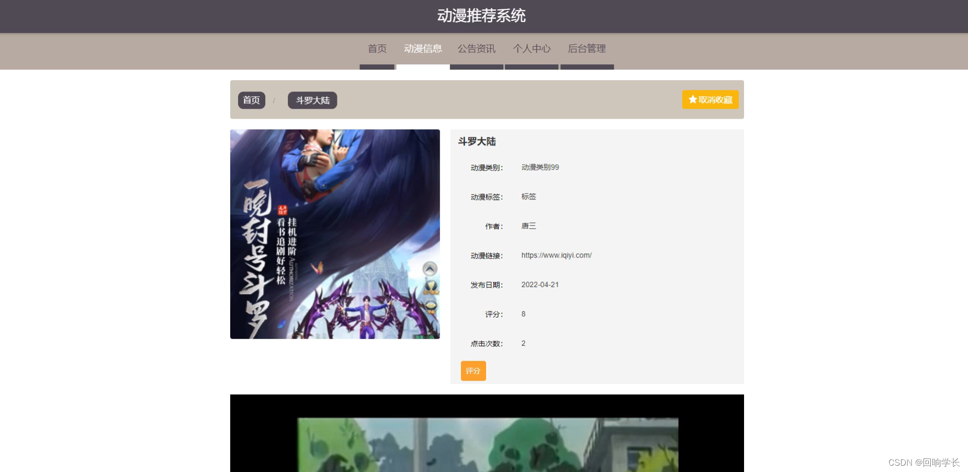Select the 动漫信息 tab
The image size is (968, 472).
pyautogui.click(x=424, y=49)
